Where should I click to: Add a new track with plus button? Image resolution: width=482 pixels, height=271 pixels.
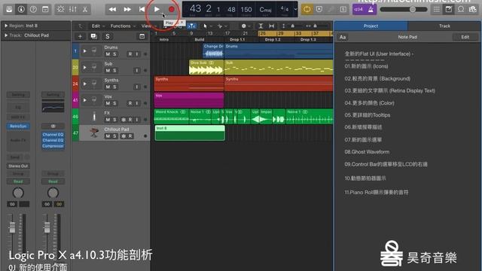tap(80, 37)
